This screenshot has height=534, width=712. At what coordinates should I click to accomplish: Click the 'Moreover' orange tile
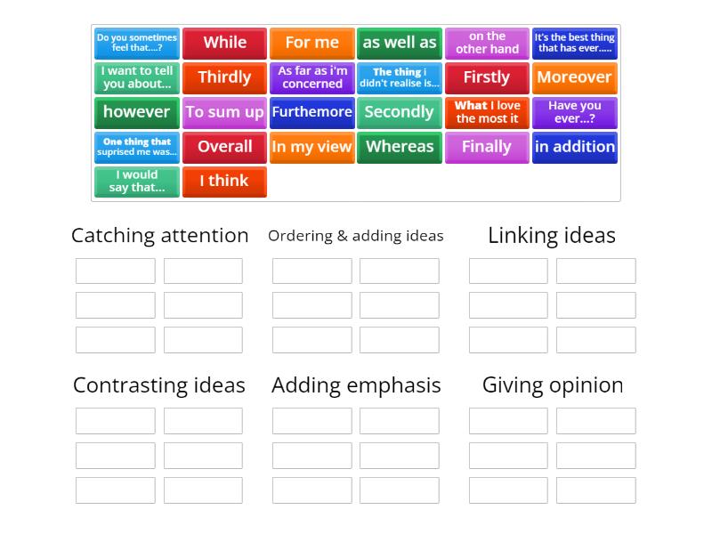click(574, 77)
